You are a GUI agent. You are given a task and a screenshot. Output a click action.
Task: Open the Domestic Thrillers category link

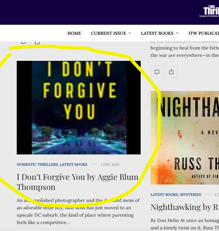(37, 164)
